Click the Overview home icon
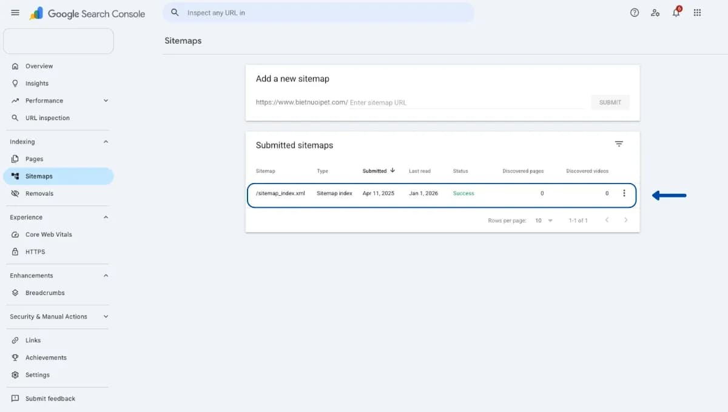728x412 pixels. point(15,66)
